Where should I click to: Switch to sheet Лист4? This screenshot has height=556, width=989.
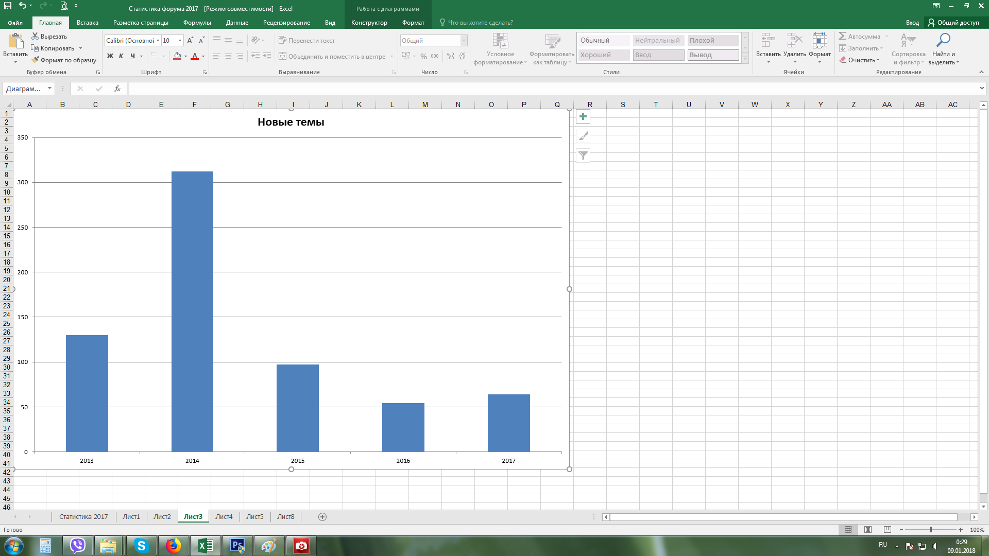tap(224, 516)
